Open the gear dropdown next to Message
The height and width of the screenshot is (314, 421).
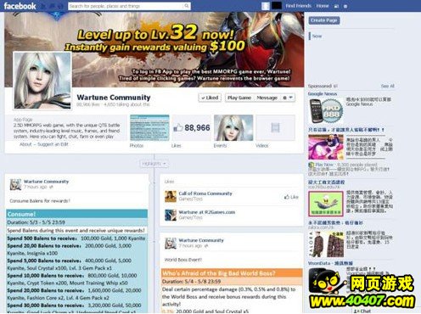(x=288, y=98)
